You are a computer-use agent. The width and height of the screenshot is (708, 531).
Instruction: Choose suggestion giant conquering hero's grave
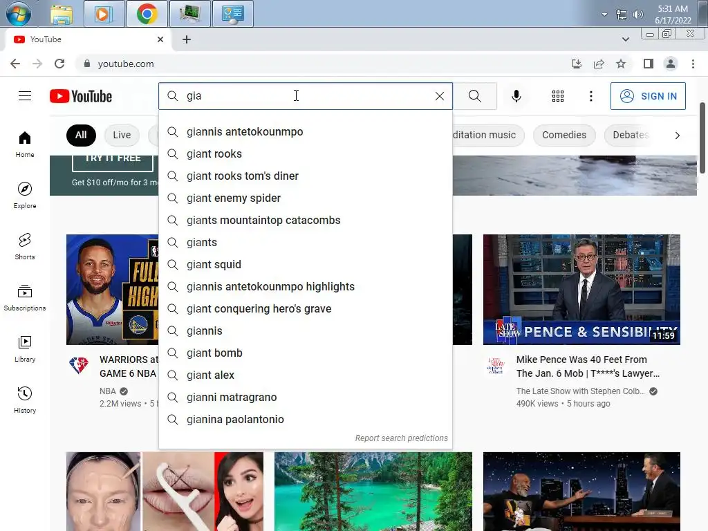(305, 309)
